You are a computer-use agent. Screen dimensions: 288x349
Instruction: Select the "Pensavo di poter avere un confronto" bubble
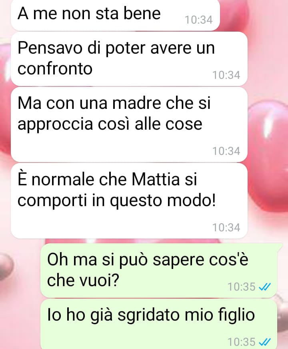click(x=129, y=59)
